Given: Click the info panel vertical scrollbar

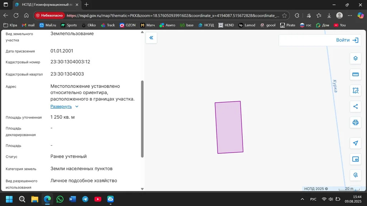Looking at the screenshot, I should [x=142, y=118].
